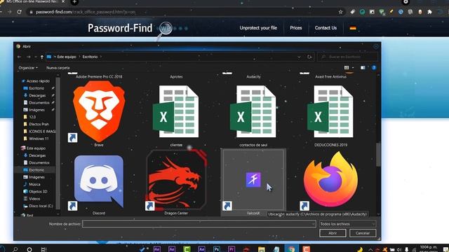The width and height of the screenshot is (449, 252).
Task: Open Música under Este equipo
Action: 34,184
